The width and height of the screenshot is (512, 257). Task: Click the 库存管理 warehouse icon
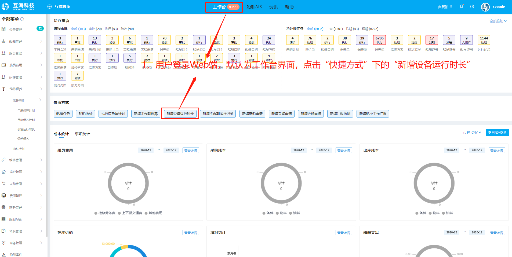point(4,172)
